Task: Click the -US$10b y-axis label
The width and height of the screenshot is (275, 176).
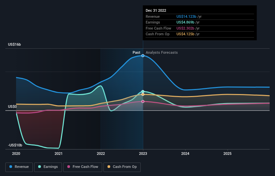Action: pos(15,145)
